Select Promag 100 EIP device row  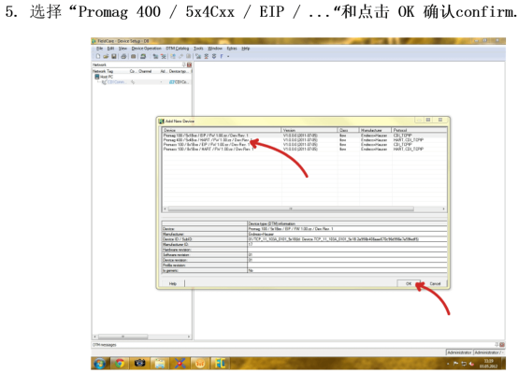coord(304,136)
